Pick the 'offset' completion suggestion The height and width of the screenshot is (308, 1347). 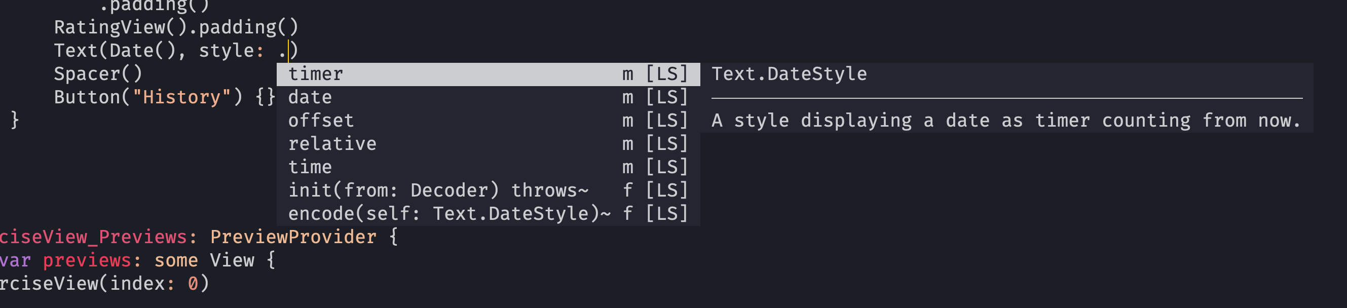coord(321,121)
